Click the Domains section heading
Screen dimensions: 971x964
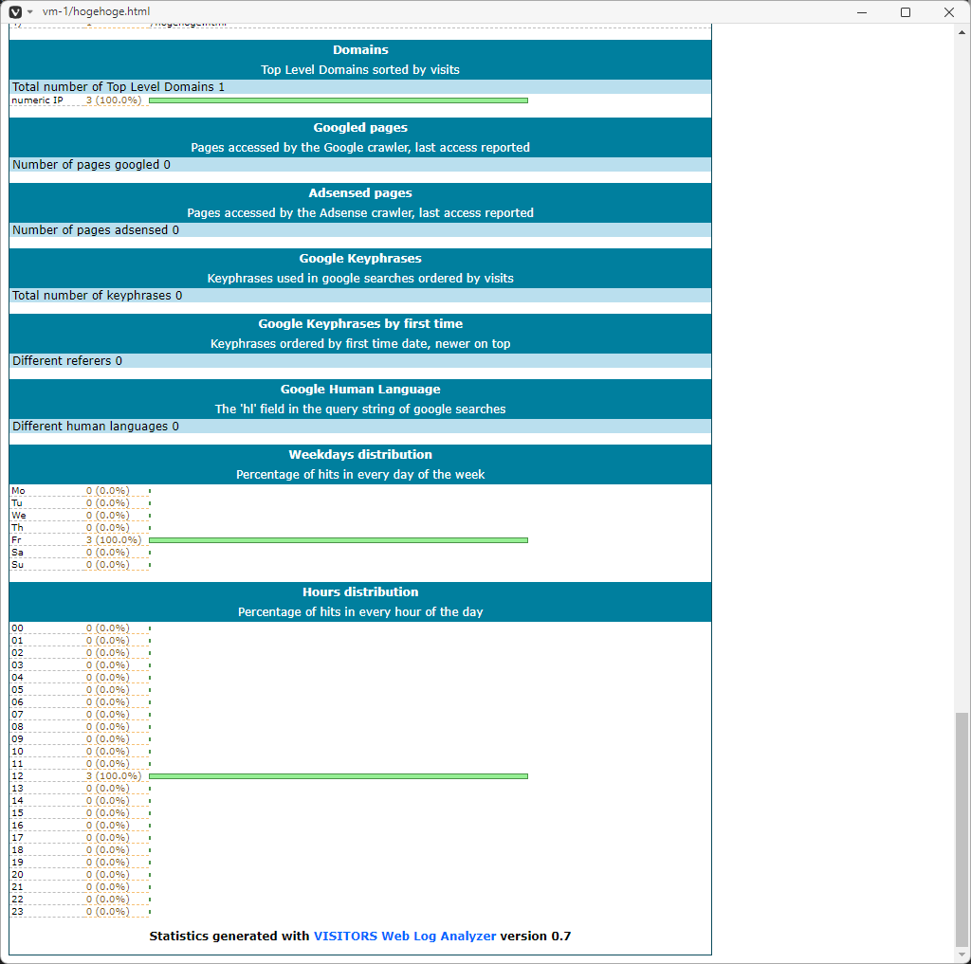[x=360, y=49]
